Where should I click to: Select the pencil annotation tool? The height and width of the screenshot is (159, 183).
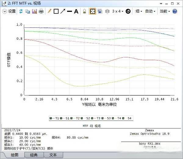coord(49,11)
